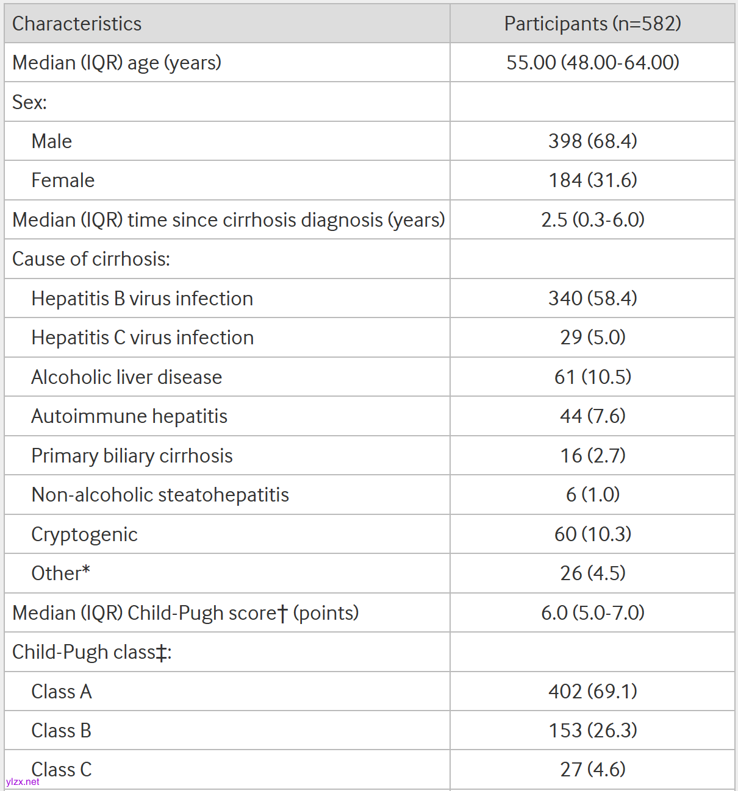Select the time since cirrhosis diagnosis label
Viewport: 738px width, 791px height.
click(x=229, y=220)
